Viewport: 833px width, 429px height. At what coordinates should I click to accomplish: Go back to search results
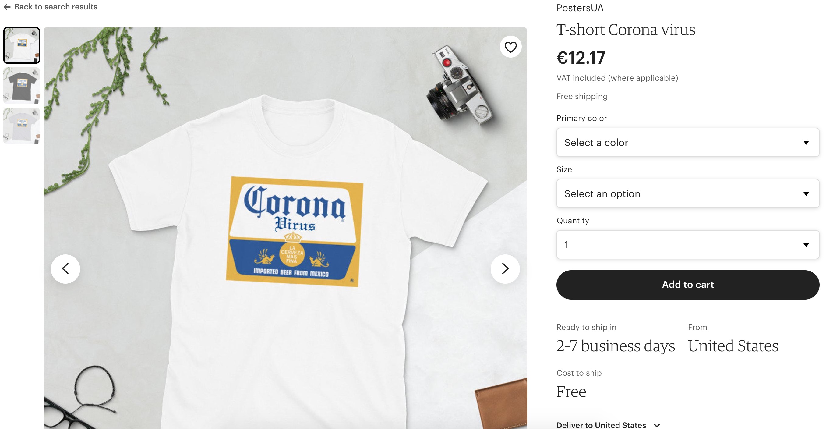coord(56,7)
